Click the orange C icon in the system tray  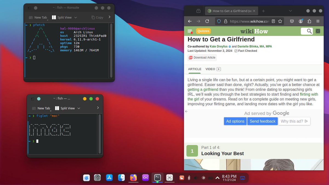pos(181,178)
